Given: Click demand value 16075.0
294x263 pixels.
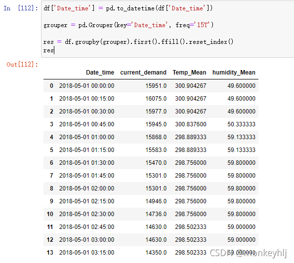Looking at the screenshot, I should pyautogui.click(x=156, y=99).
